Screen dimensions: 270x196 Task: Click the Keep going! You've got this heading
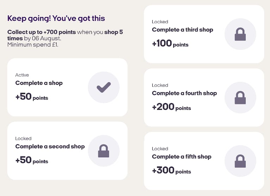[x=56, y=18]
